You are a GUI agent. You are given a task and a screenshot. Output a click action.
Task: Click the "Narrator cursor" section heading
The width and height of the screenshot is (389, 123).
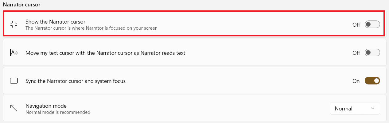click(21, 5)
